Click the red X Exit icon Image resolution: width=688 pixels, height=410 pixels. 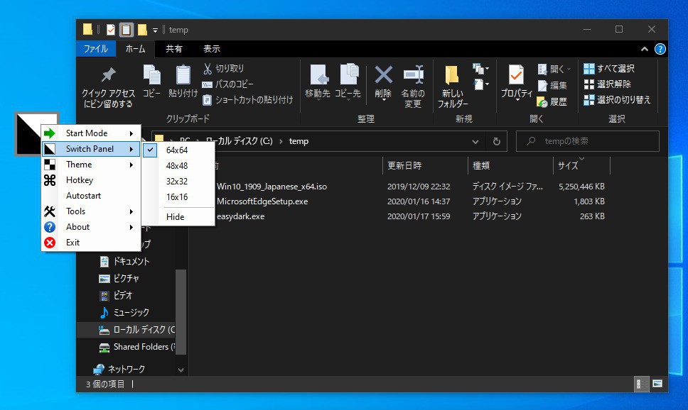50,243
